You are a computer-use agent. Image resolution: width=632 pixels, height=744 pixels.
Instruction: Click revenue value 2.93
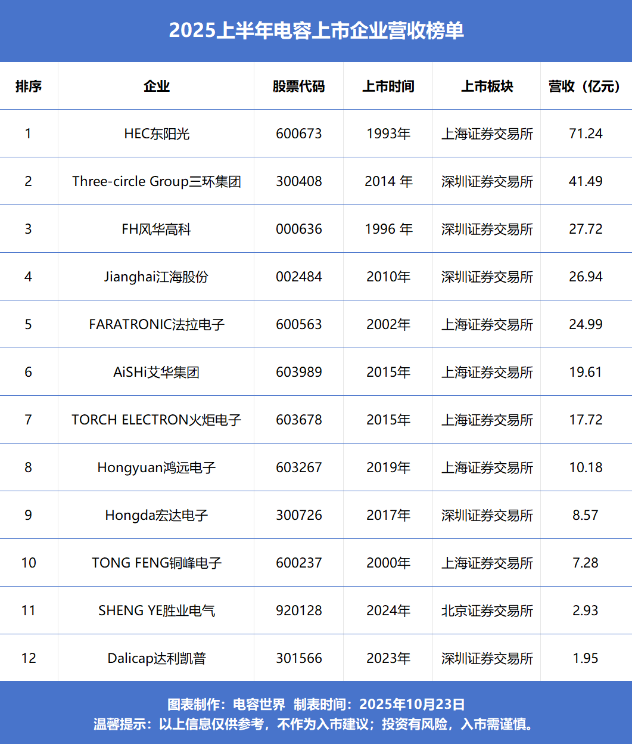586,610
